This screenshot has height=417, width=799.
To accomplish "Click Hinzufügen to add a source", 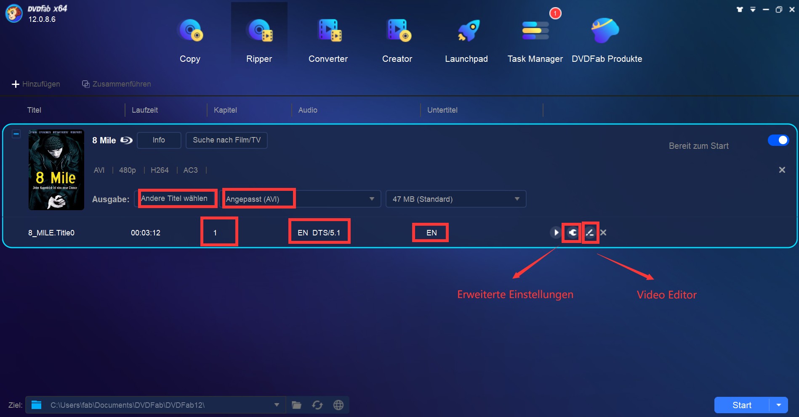I will coord(36,84).
